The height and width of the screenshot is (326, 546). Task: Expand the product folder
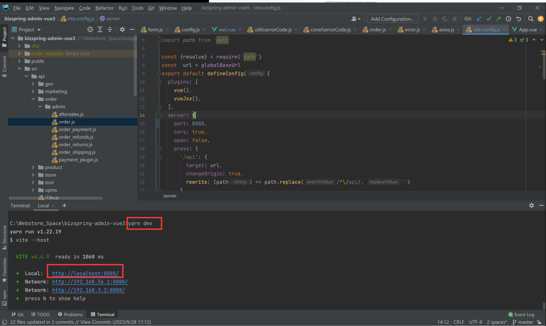pyautogui.click(x=33, y=168)
